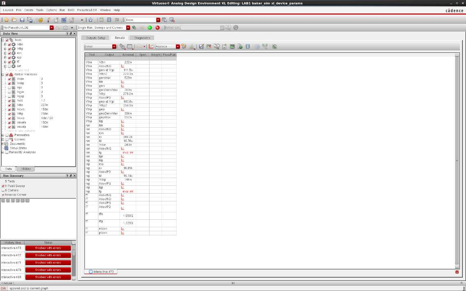466x291 pixels.
Task: Click the document with green circle icon
Action: click(x=240, y=47)
